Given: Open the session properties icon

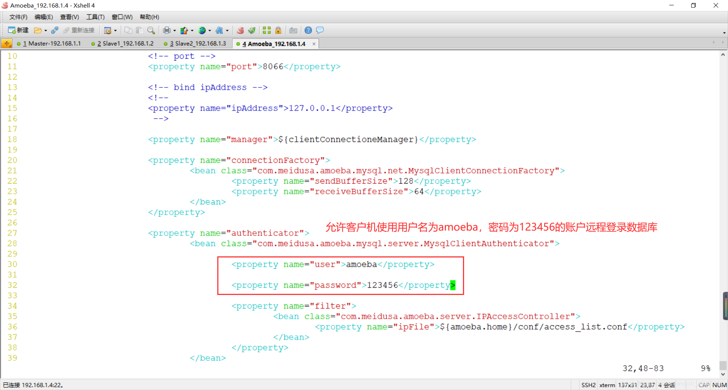Looking at the screenshot, I should [x=108, y=30].
